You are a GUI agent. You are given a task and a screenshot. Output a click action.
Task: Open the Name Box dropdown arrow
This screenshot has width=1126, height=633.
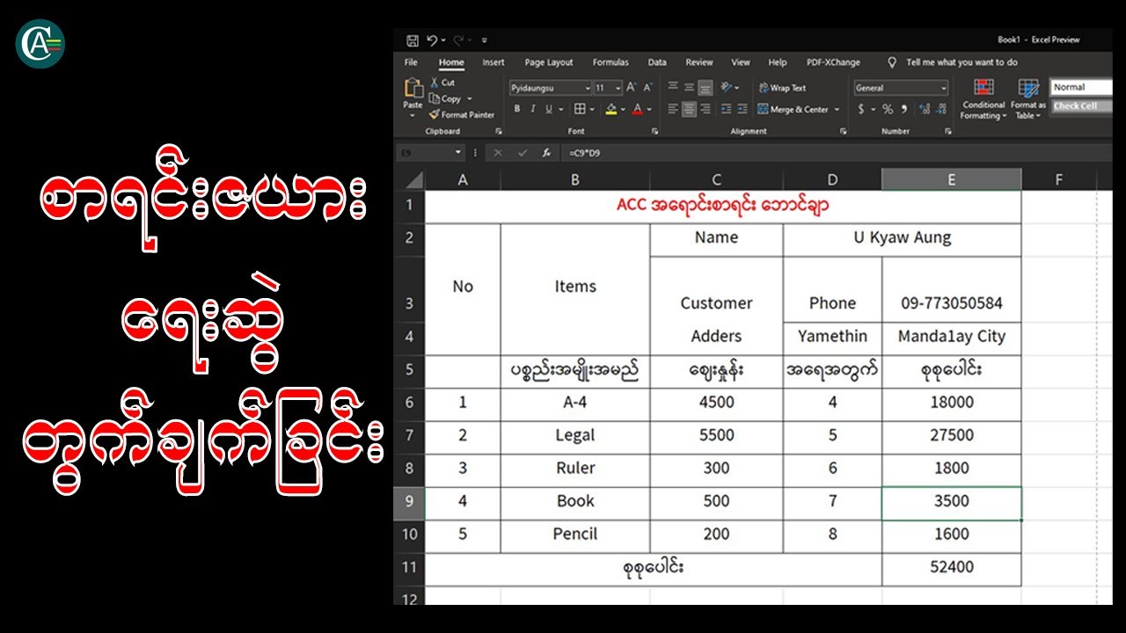pos(458,153)
